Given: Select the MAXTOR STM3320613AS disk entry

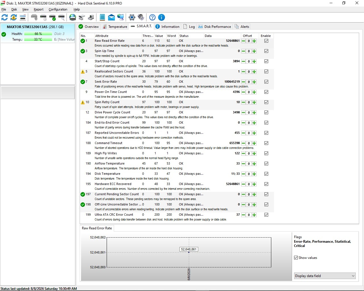Looking at the screenshot, I should pyautogui.click(x=38, y=33).
